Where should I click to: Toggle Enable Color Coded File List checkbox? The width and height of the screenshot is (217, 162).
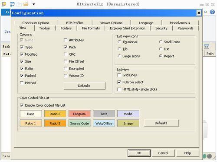point(22,105)
